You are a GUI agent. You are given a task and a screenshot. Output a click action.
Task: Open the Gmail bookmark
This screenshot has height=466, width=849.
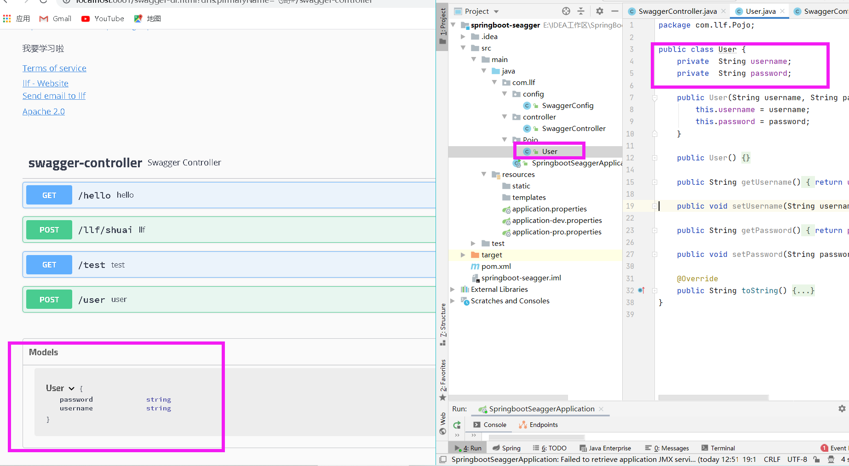[x=55, y=18]
